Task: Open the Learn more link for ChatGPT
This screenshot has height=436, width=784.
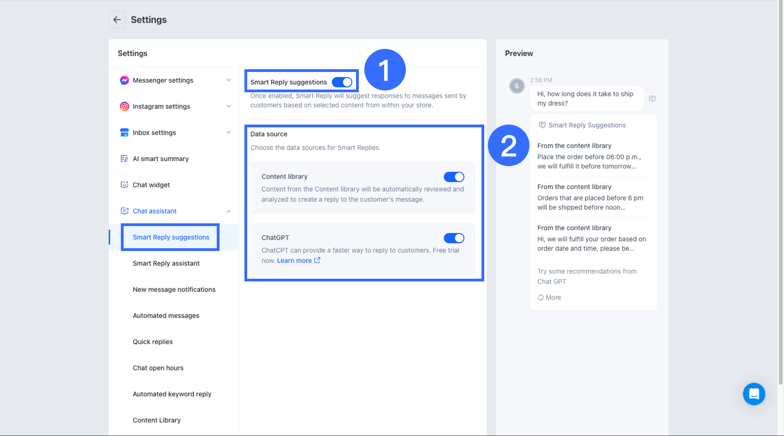Action: coord(295,260)
